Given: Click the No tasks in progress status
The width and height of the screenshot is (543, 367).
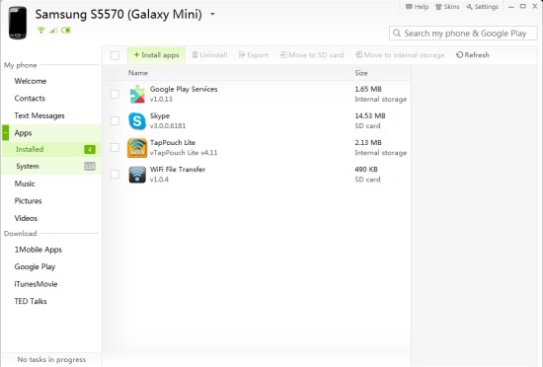Looking at the screenshot, I should (x=51, y=359).
